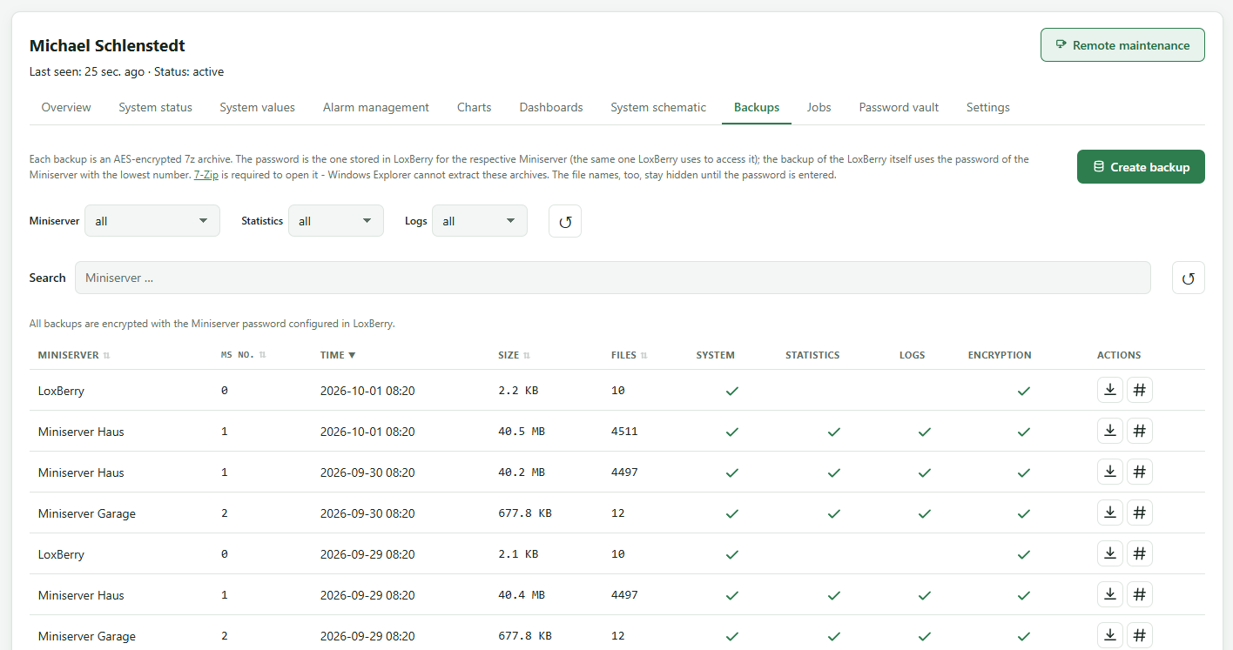
Task: Show hash for LoxBerry backup 2026-09-29
Action: [x=1139, y=553]
